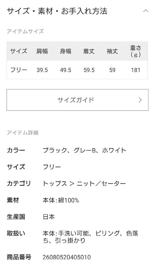Select the フリー size row
Viewport: 155px width, 270px height.
(19, 70)
